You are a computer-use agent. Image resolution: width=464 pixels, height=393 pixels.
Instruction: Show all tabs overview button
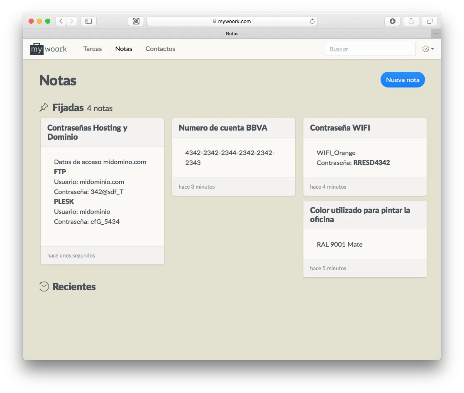coord(430,21)
